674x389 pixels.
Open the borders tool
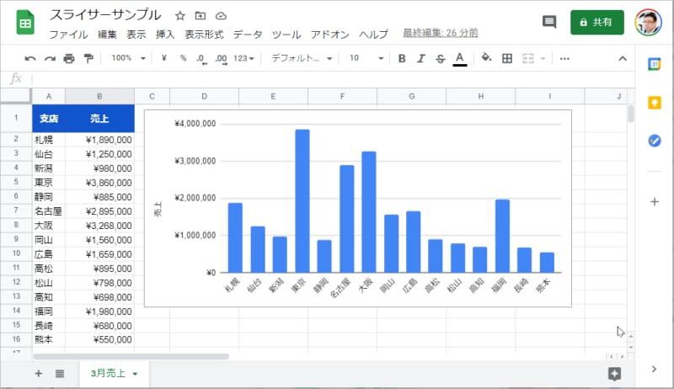pos(507,58)
